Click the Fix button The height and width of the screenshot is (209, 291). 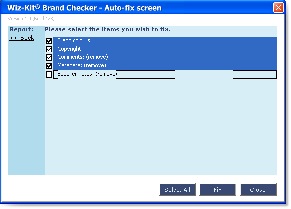[x=218, y=190]
